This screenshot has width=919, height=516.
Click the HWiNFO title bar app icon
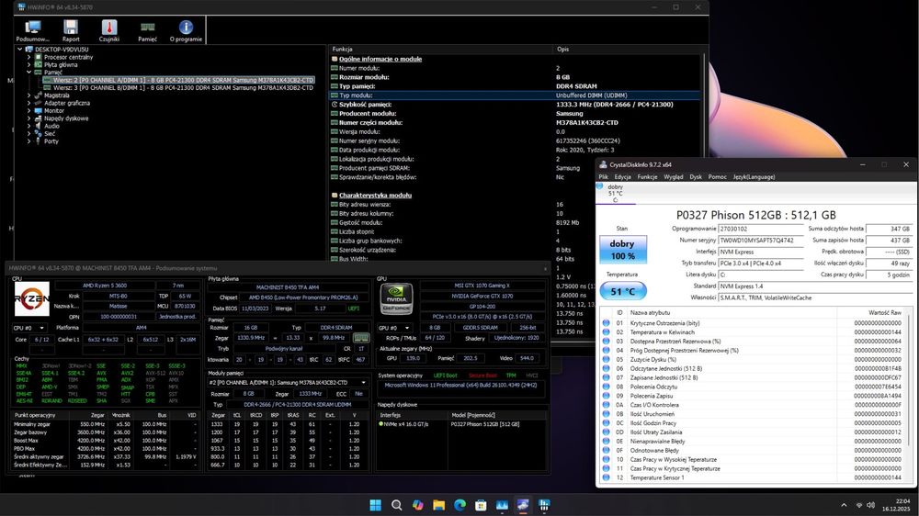click(22, 7)
